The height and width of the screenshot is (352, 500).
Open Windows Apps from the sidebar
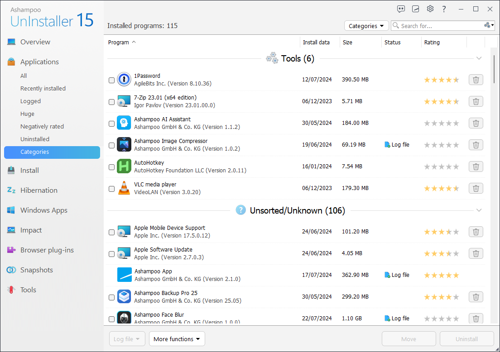pos(43,210)
